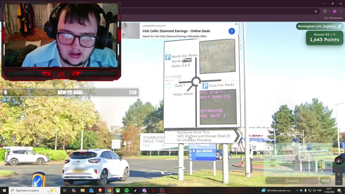Click the compass icon on the street view
The height and width of the screenshot is (194, 345).
click(x=339, y=161)
